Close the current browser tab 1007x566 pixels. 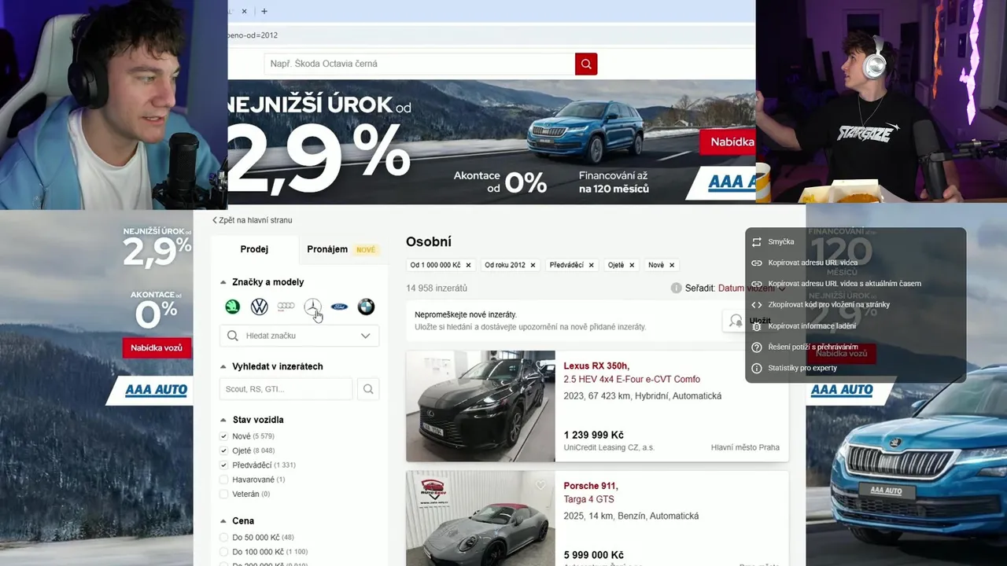(x=244, y=11)
